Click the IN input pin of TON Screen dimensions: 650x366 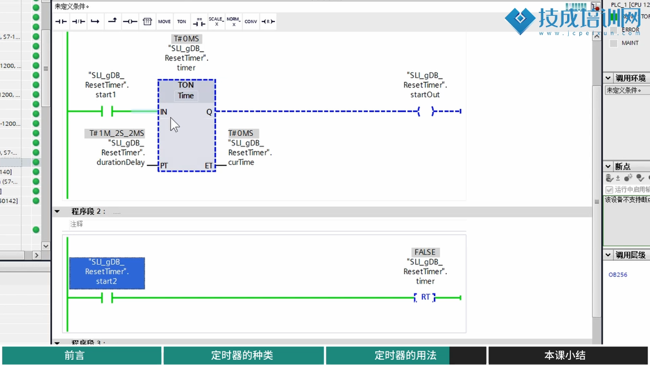164,112
